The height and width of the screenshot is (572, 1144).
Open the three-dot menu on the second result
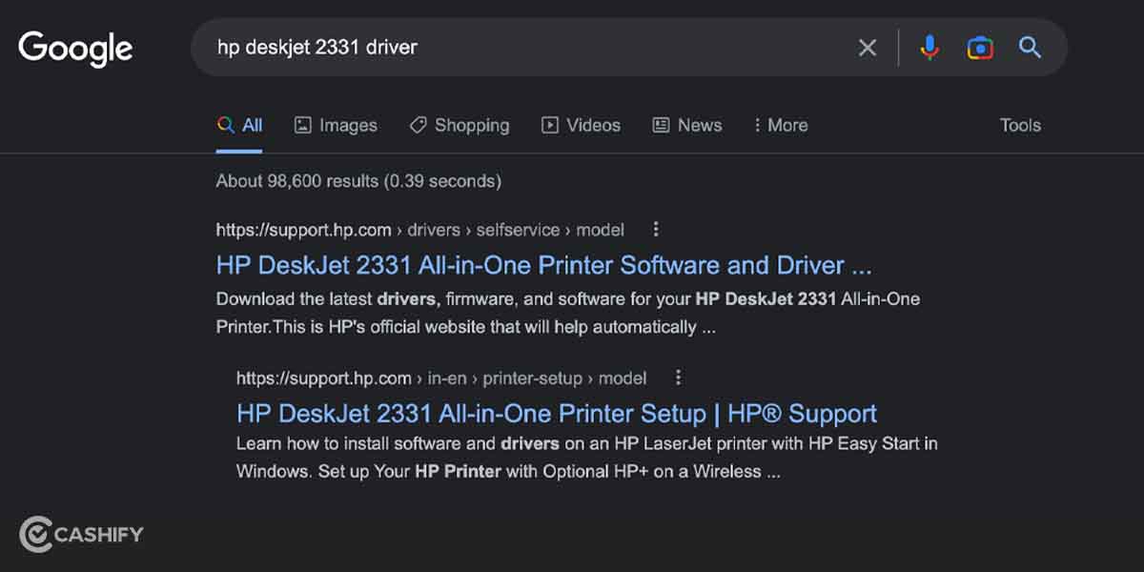(677, 378)
